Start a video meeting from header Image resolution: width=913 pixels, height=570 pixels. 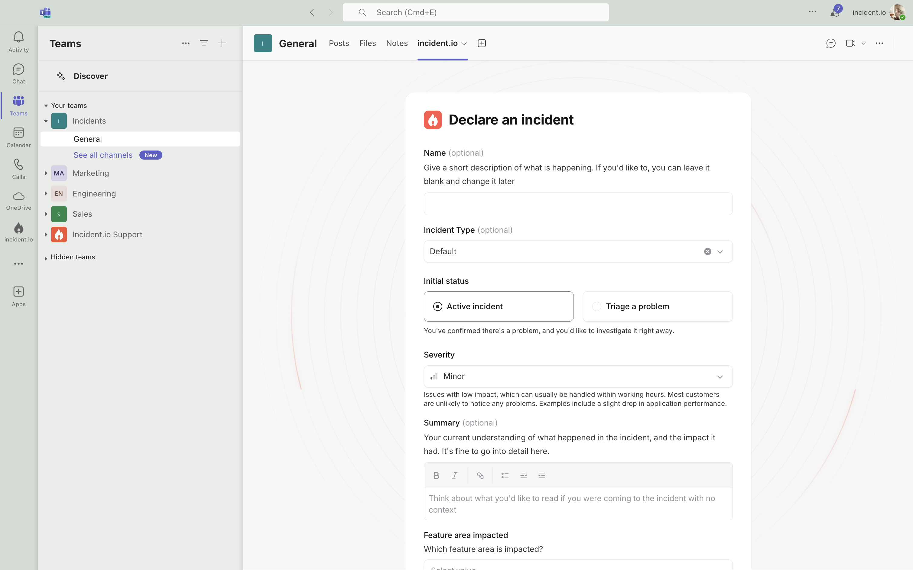click(x=850, y=43)
